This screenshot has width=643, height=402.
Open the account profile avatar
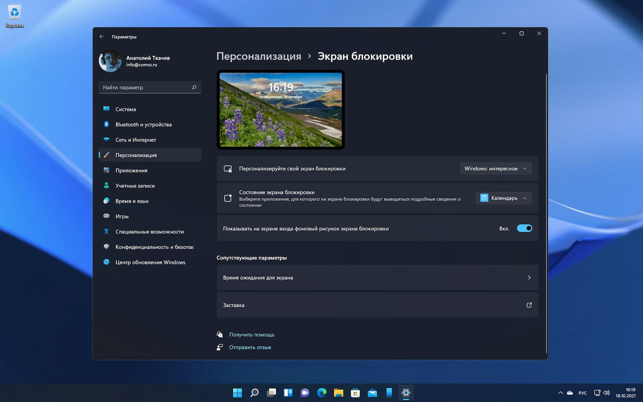click(x=110, y=61)
